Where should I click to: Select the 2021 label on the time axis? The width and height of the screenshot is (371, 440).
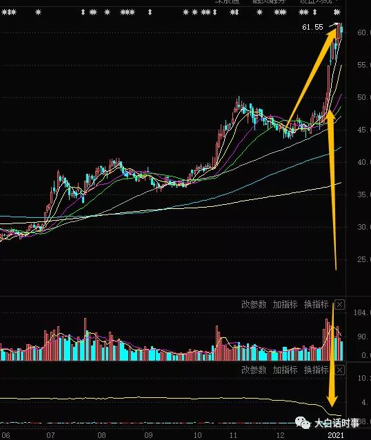click(x=336, y=435)
